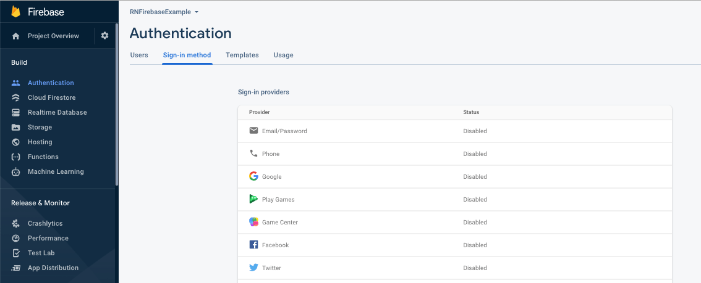Open the RNFirebaseExample project dropdown
The height and width of the screenshot is (283, 701).
[x=164, y=12]
